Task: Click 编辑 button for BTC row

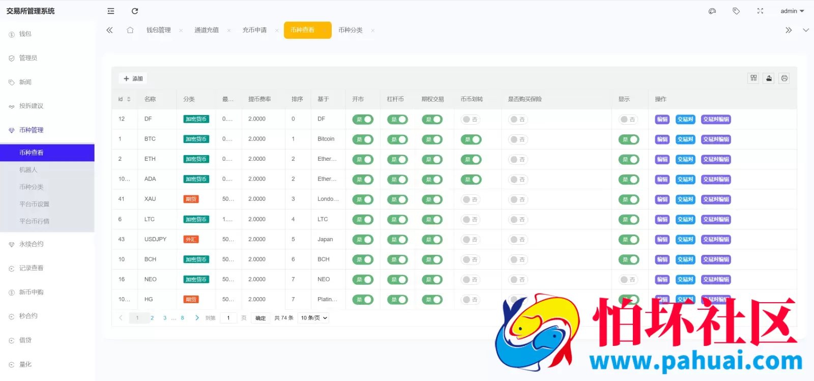Action: tap(662, 139)
